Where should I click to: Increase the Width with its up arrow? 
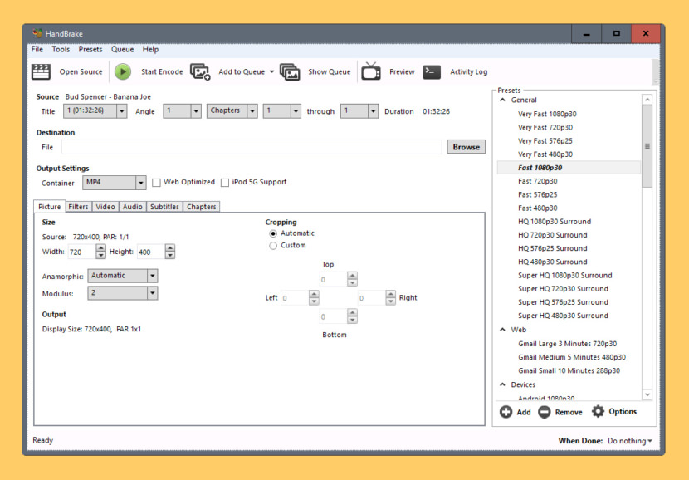point(101,248)
